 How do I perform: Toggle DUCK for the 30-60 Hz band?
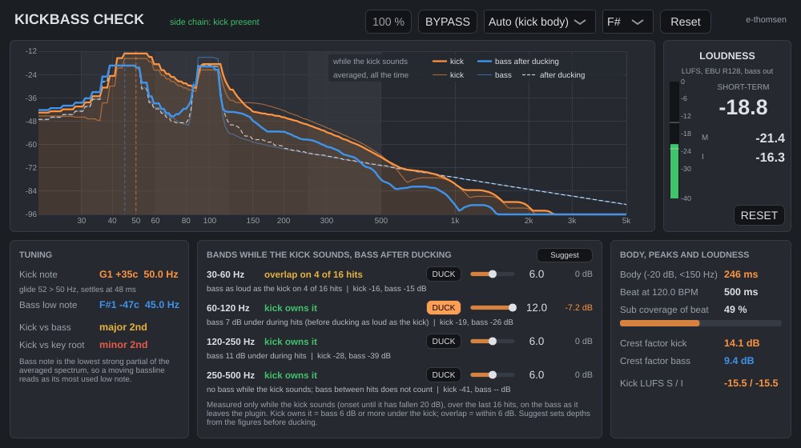[444, 274]
